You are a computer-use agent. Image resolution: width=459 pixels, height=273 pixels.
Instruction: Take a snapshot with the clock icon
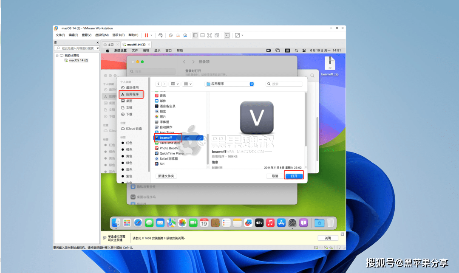coord(171,35)
